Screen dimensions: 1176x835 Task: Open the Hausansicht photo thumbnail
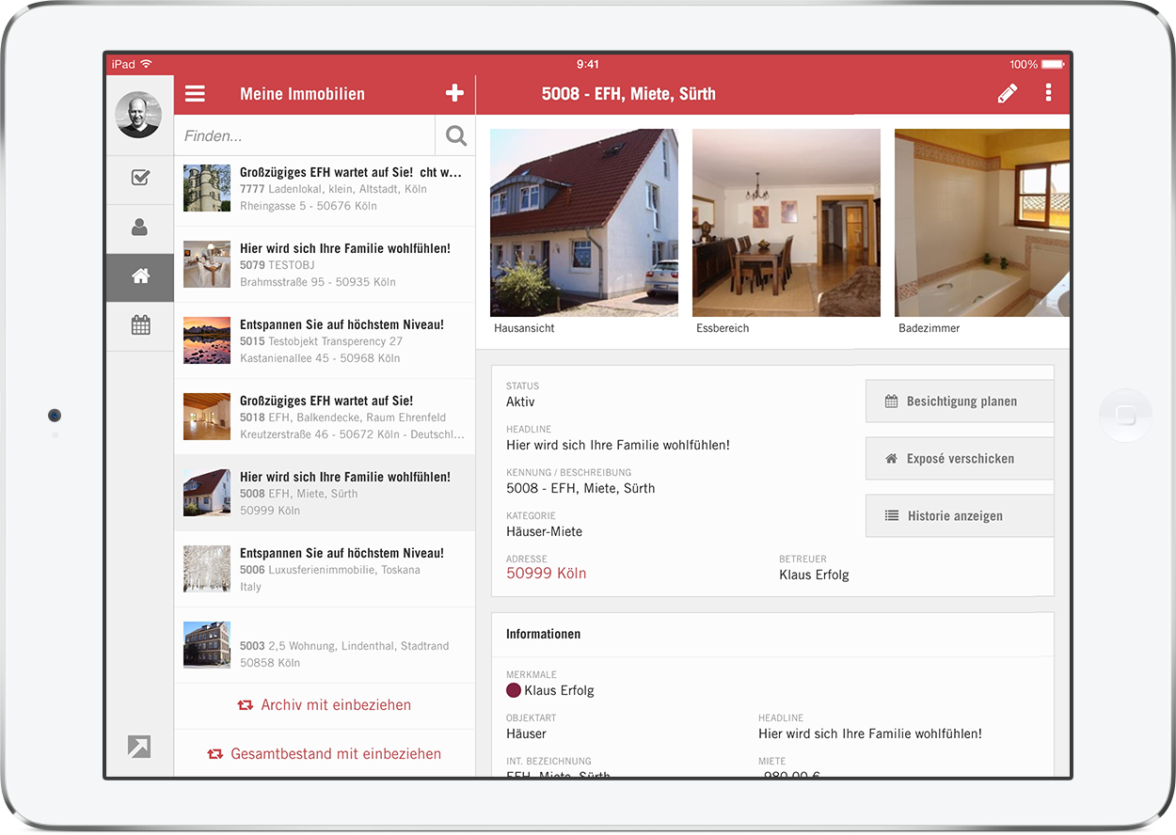point(584,223)
